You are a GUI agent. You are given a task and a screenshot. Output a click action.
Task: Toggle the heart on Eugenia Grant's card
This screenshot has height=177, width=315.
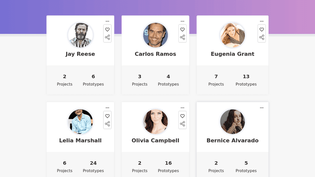pos(262,29)
